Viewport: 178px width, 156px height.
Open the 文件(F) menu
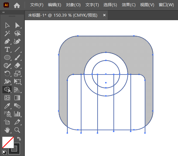pyautogui.click(x=37, y=5)
